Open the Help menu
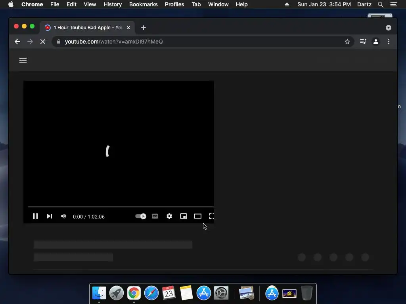The image size is (406, 304). pyautogui.click(x=241, y=4)
